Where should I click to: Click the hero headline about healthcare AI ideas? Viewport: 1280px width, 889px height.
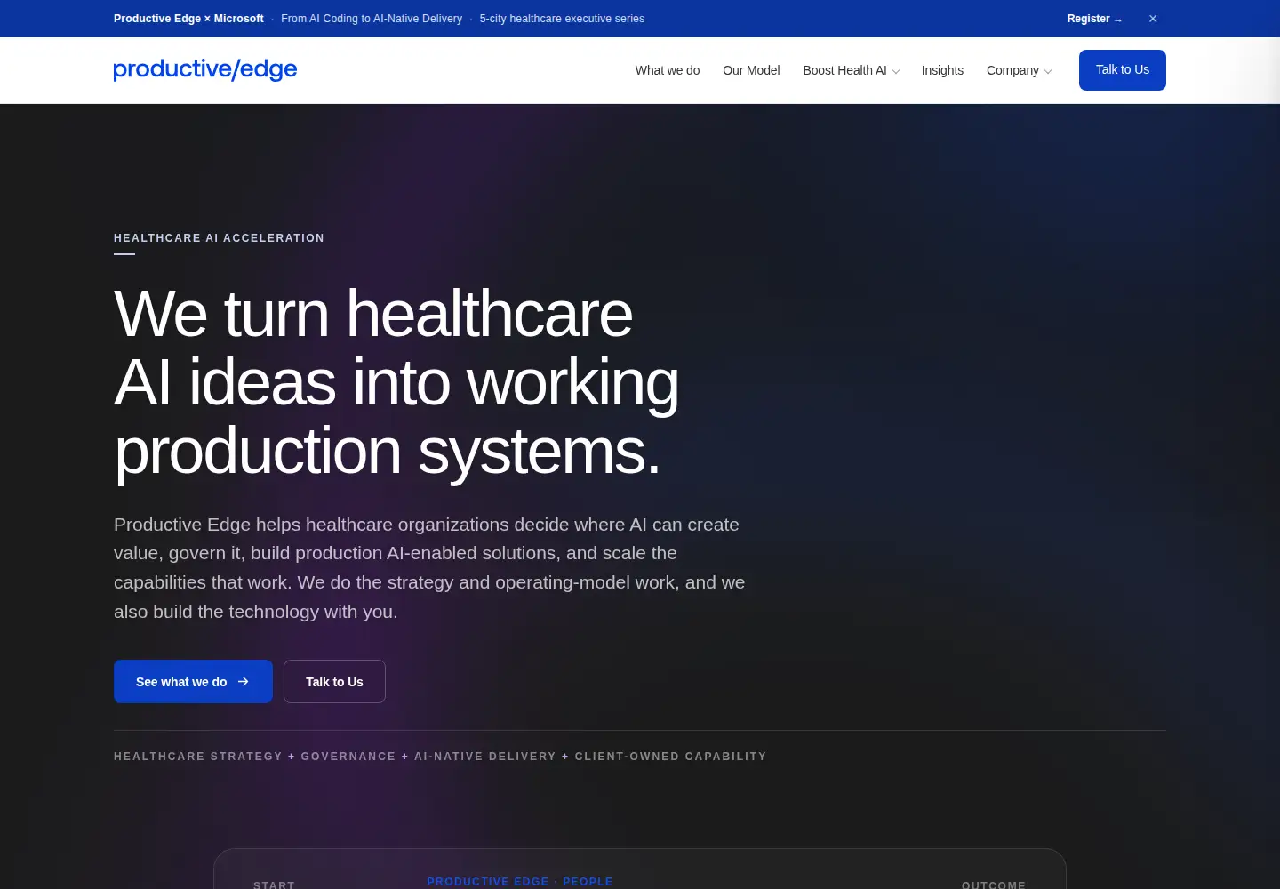(396, 382)
